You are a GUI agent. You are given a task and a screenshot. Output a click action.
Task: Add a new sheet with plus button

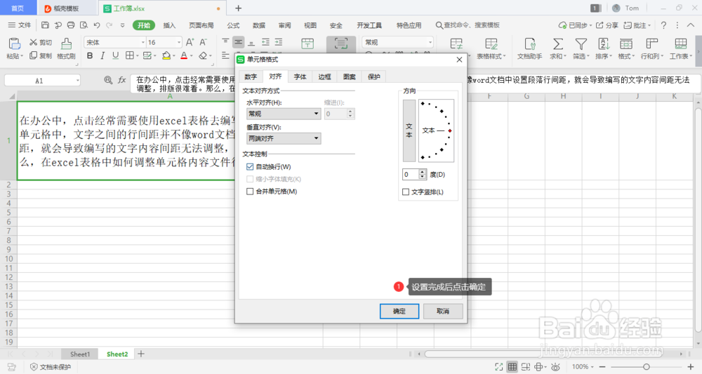(x=141, y=354)
